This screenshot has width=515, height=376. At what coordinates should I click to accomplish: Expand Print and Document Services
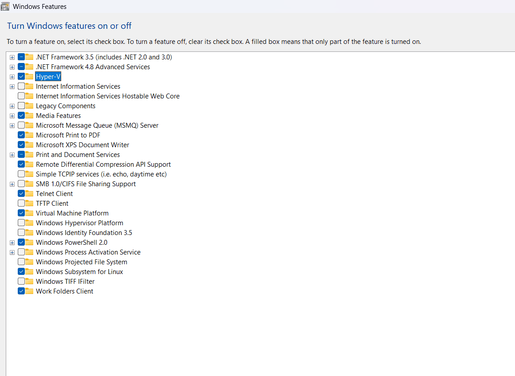point(12,155)
